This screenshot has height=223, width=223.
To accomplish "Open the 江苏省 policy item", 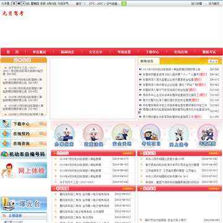I will point(171,170).
